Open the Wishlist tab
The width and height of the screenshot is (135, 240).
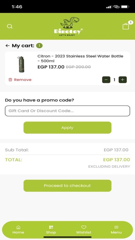click(x=84, y=230)
